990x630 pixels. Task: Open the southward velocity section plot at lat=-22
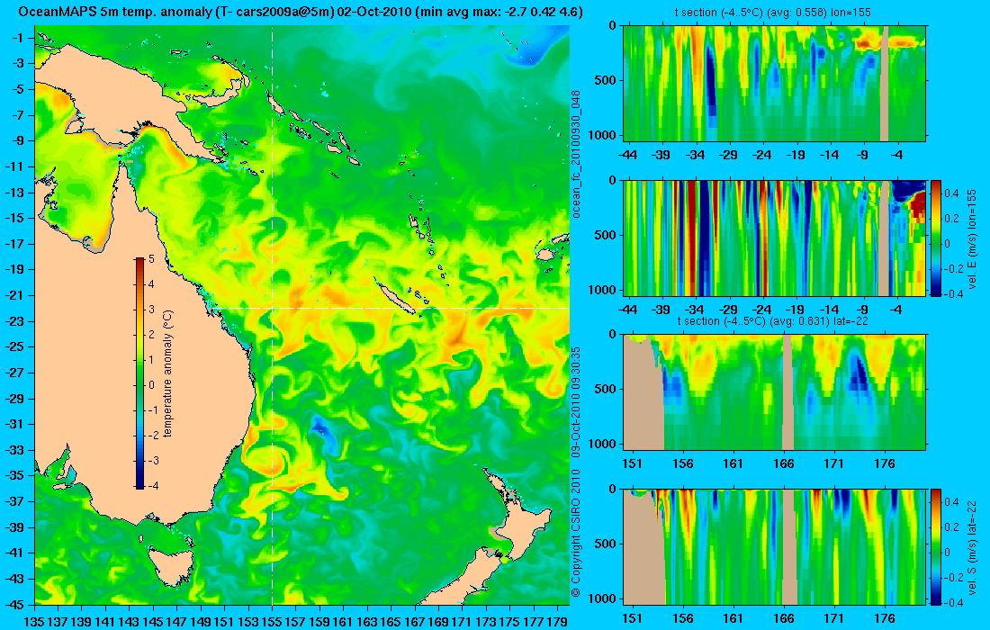point(775,546)
